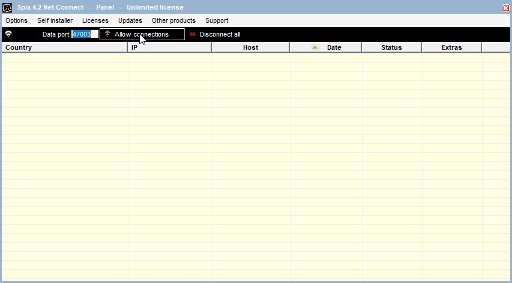The height and width of the screenshot is (283, 512).
Task: Click the sort arrow in Date header
Action: click(x=315, y=47)
